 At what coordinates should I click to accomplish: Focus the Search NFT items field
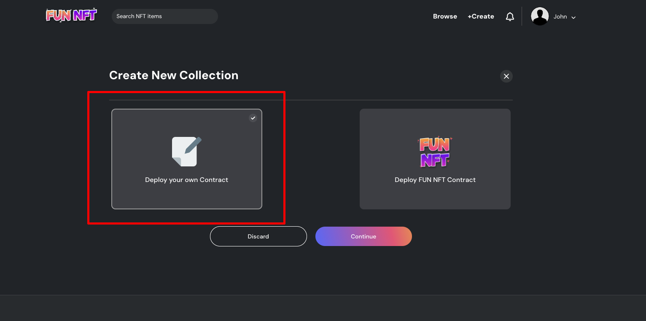[x=165, y=16]
